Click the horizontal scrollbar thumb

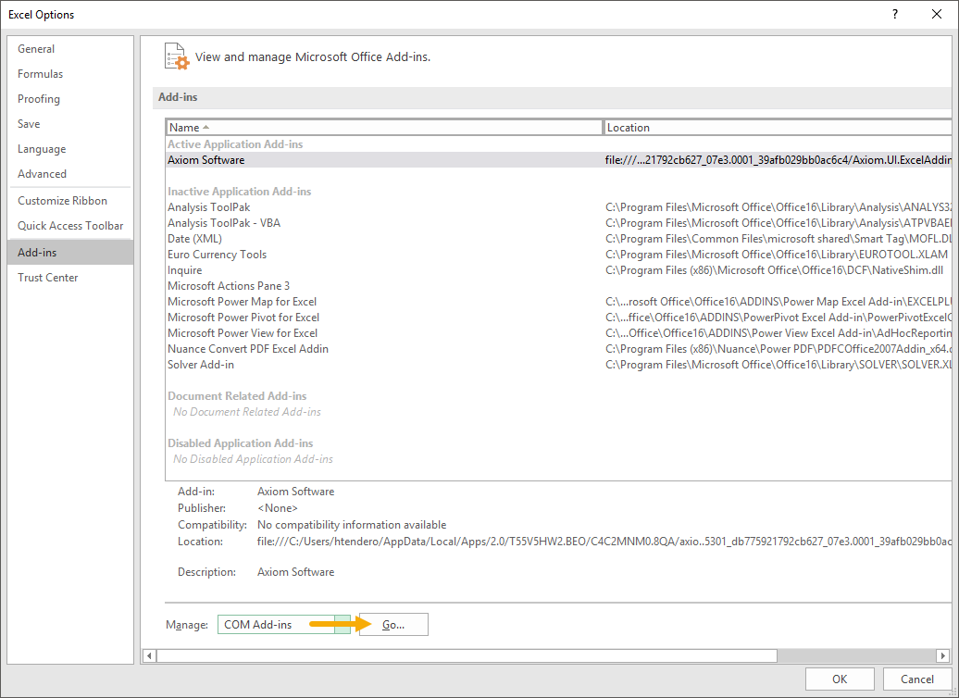467,655
